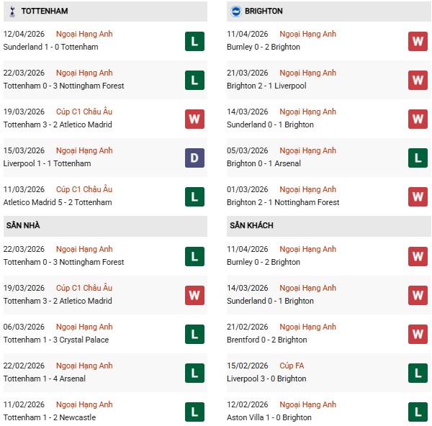Click the W badge for Brighton 2-1 Nottingham Forest
432x426 pixels.
click(418, 196)
